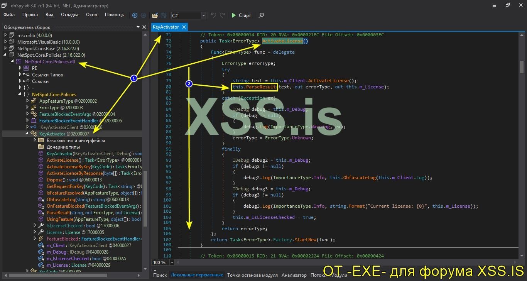527x281 pixels.
Task: Select FeatureBlockedEventHandler delegate
Action: click(x=81, y=120)
